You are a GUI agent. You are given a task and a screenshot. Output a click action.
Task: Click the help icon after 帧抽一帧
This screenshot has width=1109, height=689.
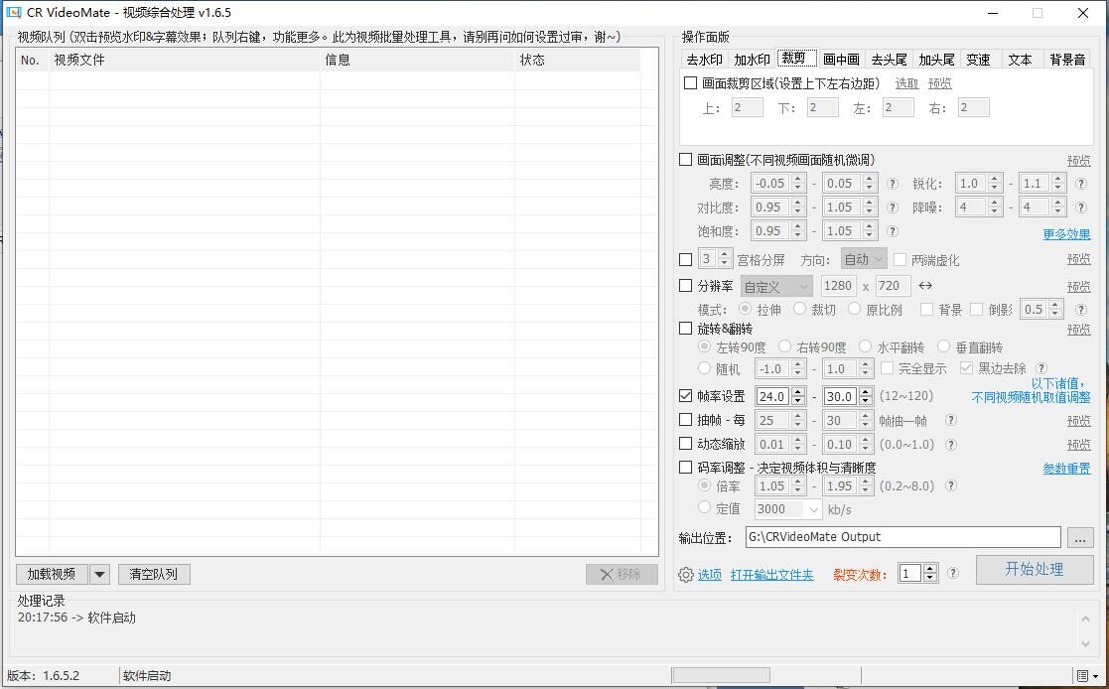click(950, 420)
